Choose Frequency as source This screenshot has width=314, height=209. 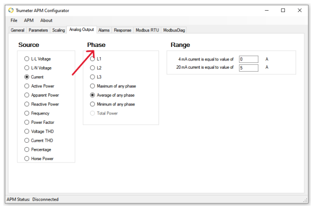point(37,113)
